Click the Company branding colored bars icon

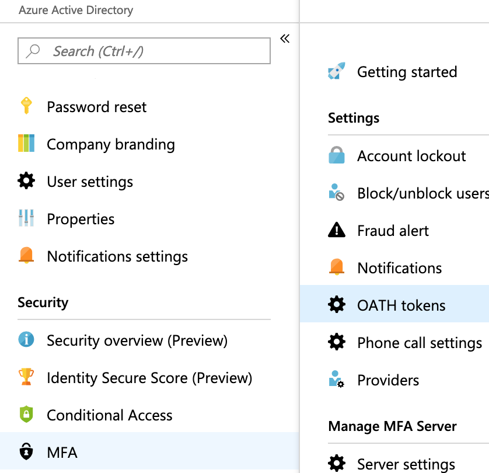click(26, 143)
